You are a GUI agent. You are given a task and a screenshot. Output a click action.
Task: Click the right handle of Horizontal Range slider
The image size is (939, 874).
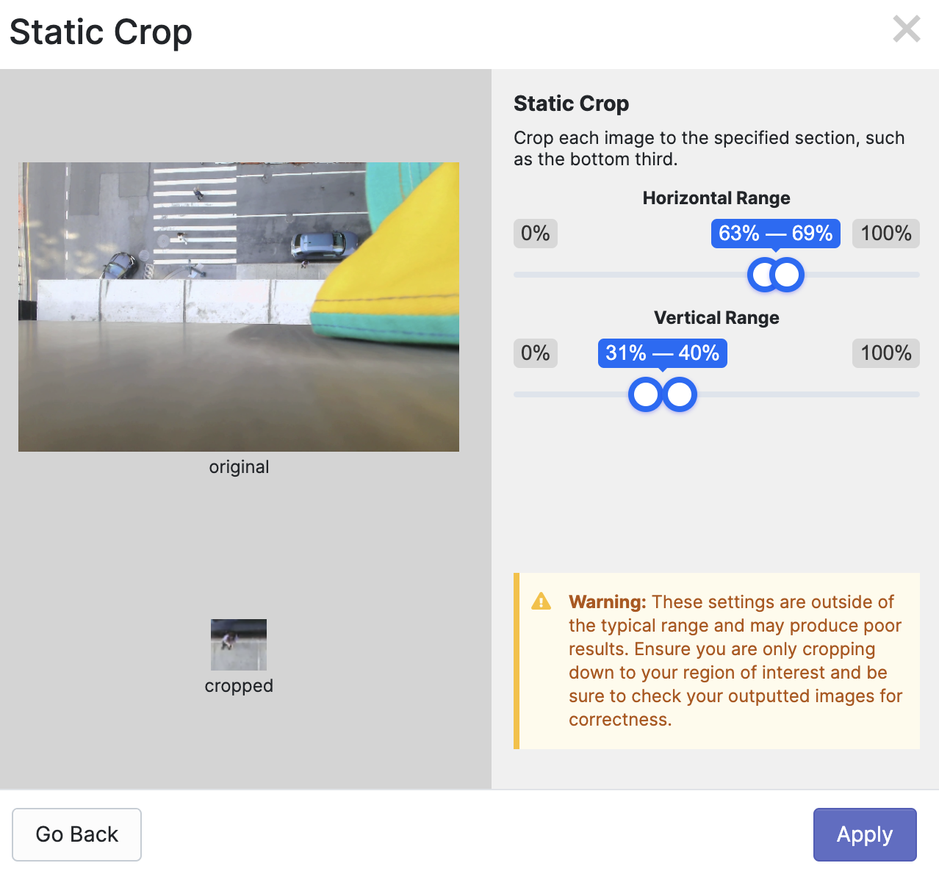point(788,275)
